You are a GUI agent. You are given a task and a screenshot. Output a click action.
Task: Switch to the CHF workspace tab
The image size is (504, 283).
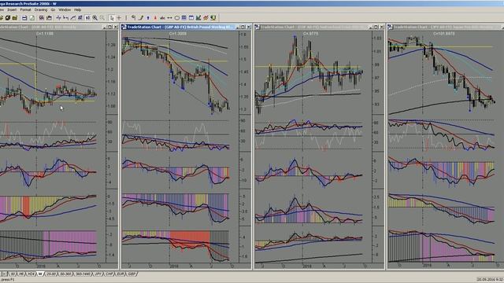[x=109, y=274]
